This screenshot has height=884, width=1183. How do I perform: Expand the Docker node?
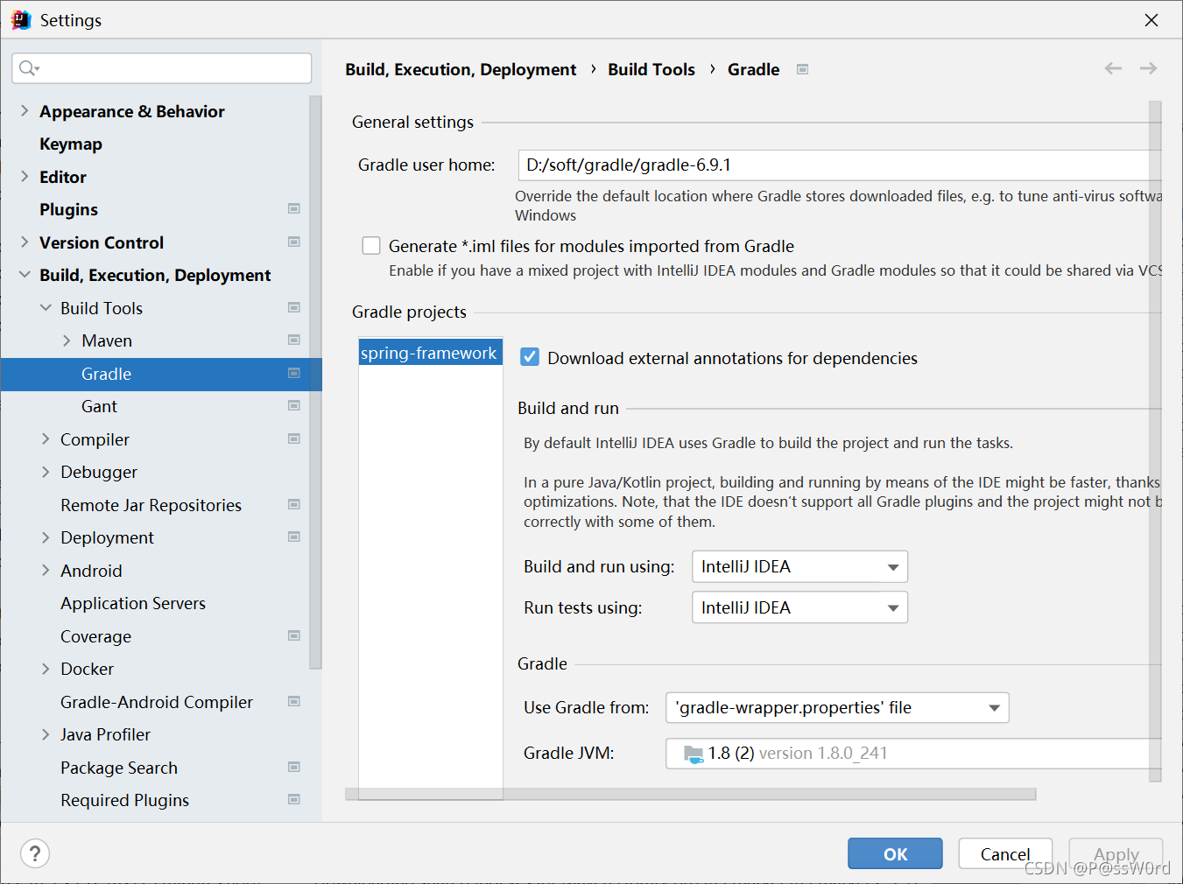[46, 669]
